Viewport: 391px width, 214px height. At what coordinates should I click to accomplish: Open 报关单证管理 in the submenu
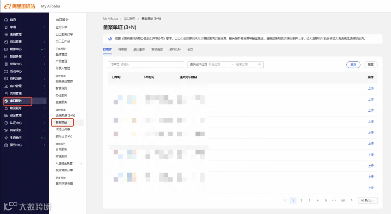pos(64,81)
